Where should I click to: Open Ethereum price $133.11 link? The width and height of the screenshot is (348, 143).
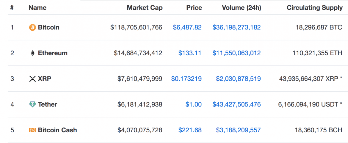(x=190, y=53)
